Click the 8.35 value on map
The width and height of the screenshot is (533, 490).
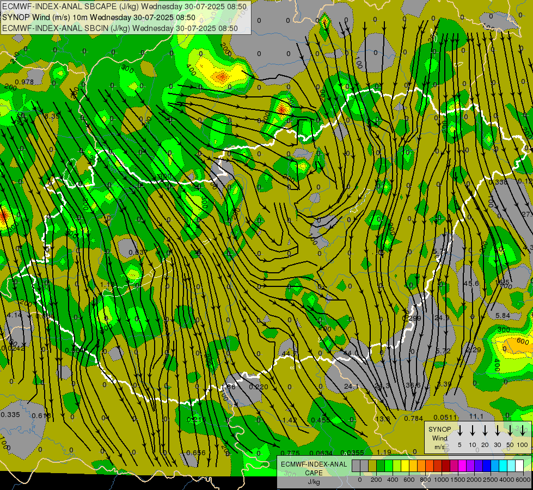pos(52,117)
